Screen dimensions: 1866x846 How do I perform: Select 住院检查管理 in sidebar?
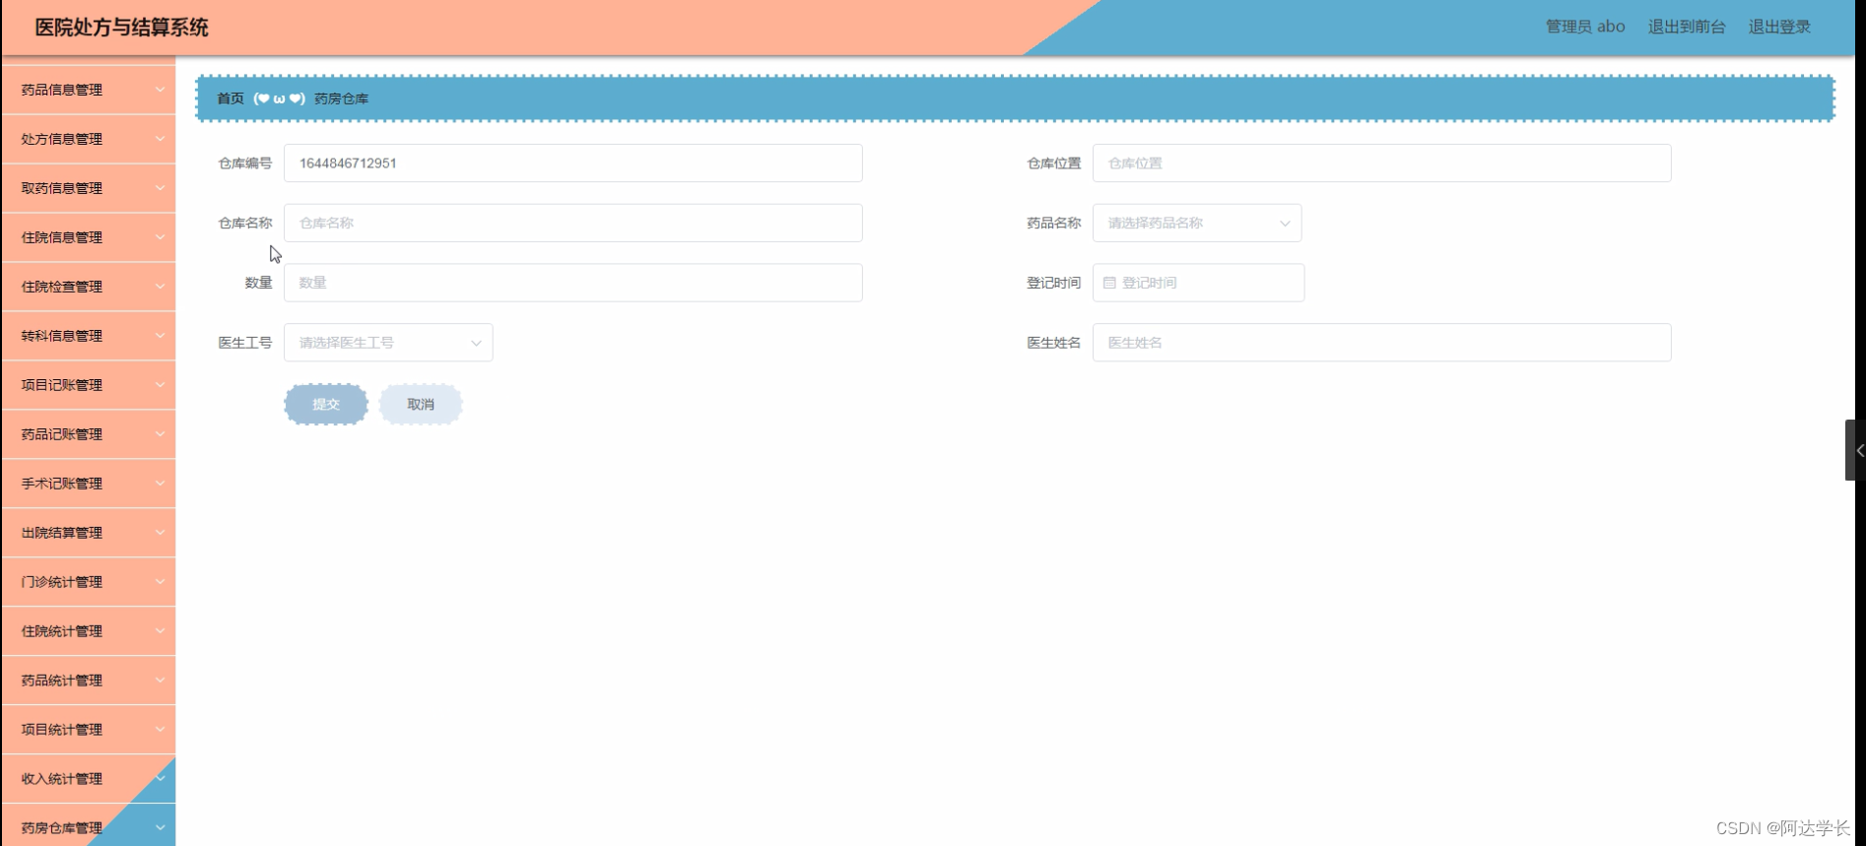(x=89, y=287)
